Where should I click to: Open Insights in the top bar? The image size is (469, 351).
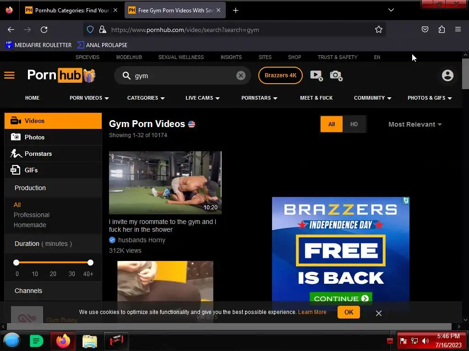[231, 57]
